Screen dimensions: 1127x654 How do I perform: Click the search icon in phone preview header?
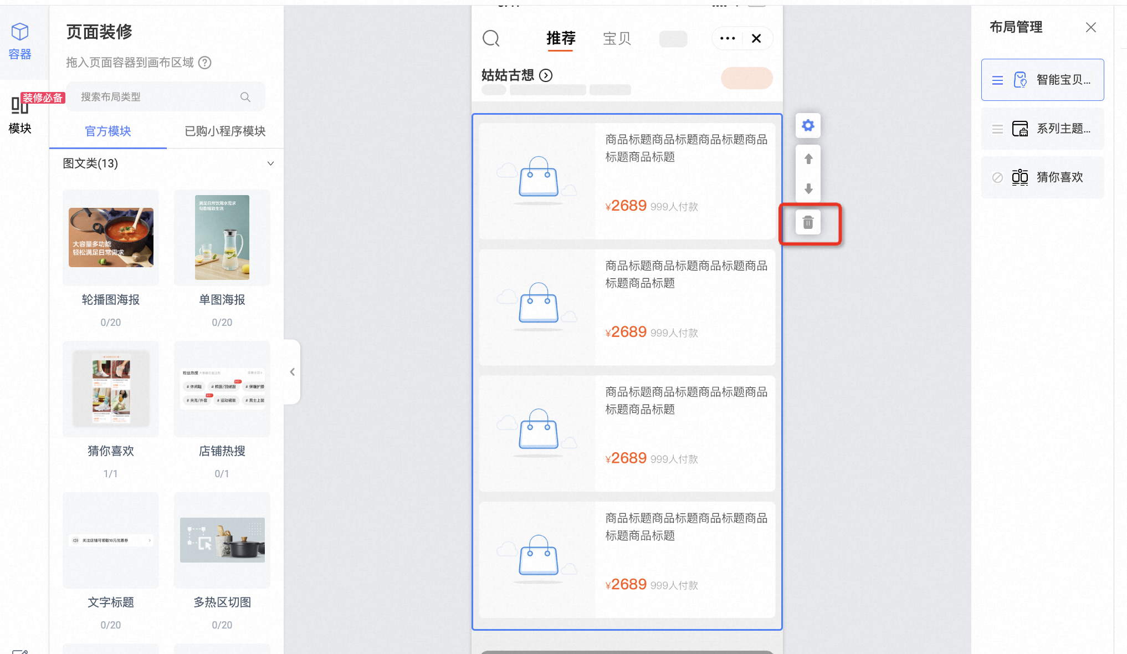coord(491,38)
